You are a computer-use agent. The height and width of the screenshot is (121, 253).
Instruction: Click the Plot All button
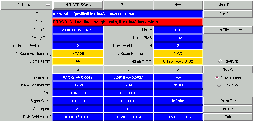(x=228, y=69)
